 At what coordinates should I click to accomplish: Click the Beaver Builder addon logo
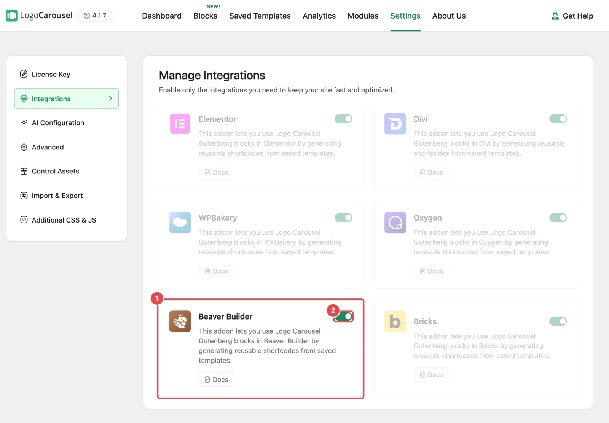(180, 321)
